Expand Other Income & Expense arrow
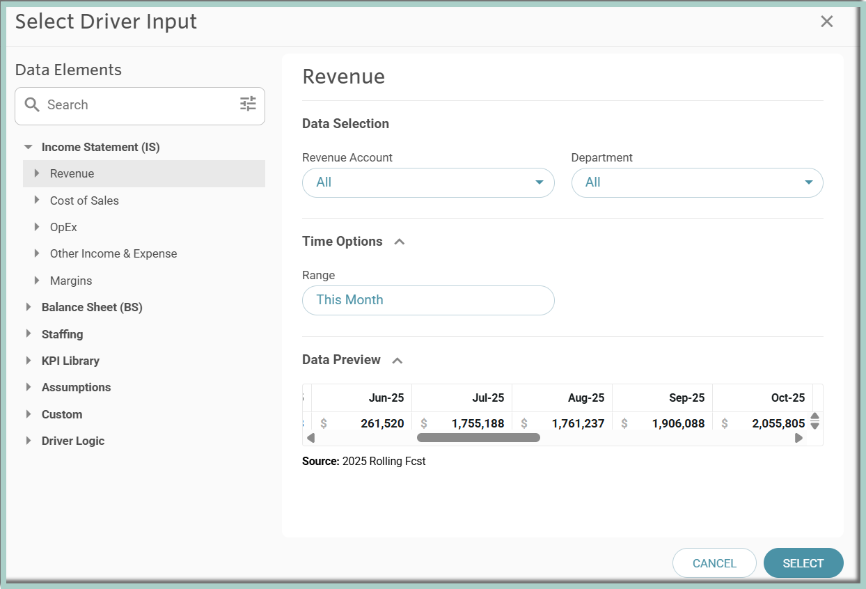Image resolution: width=866 pixels, height=589 pixels. tap(37, 253)
